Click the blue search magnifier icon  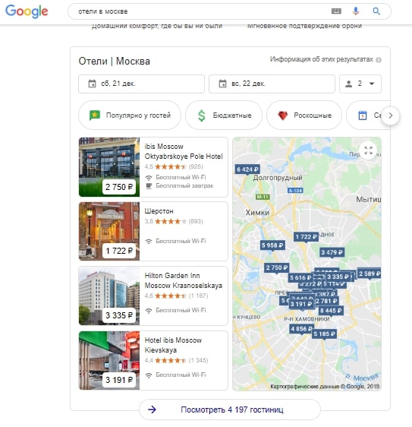(x=376, y=11)
